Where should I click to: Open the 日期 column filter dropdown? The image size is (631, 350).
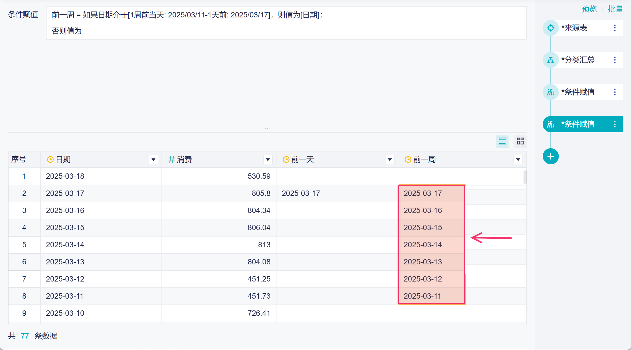point(153,160)
